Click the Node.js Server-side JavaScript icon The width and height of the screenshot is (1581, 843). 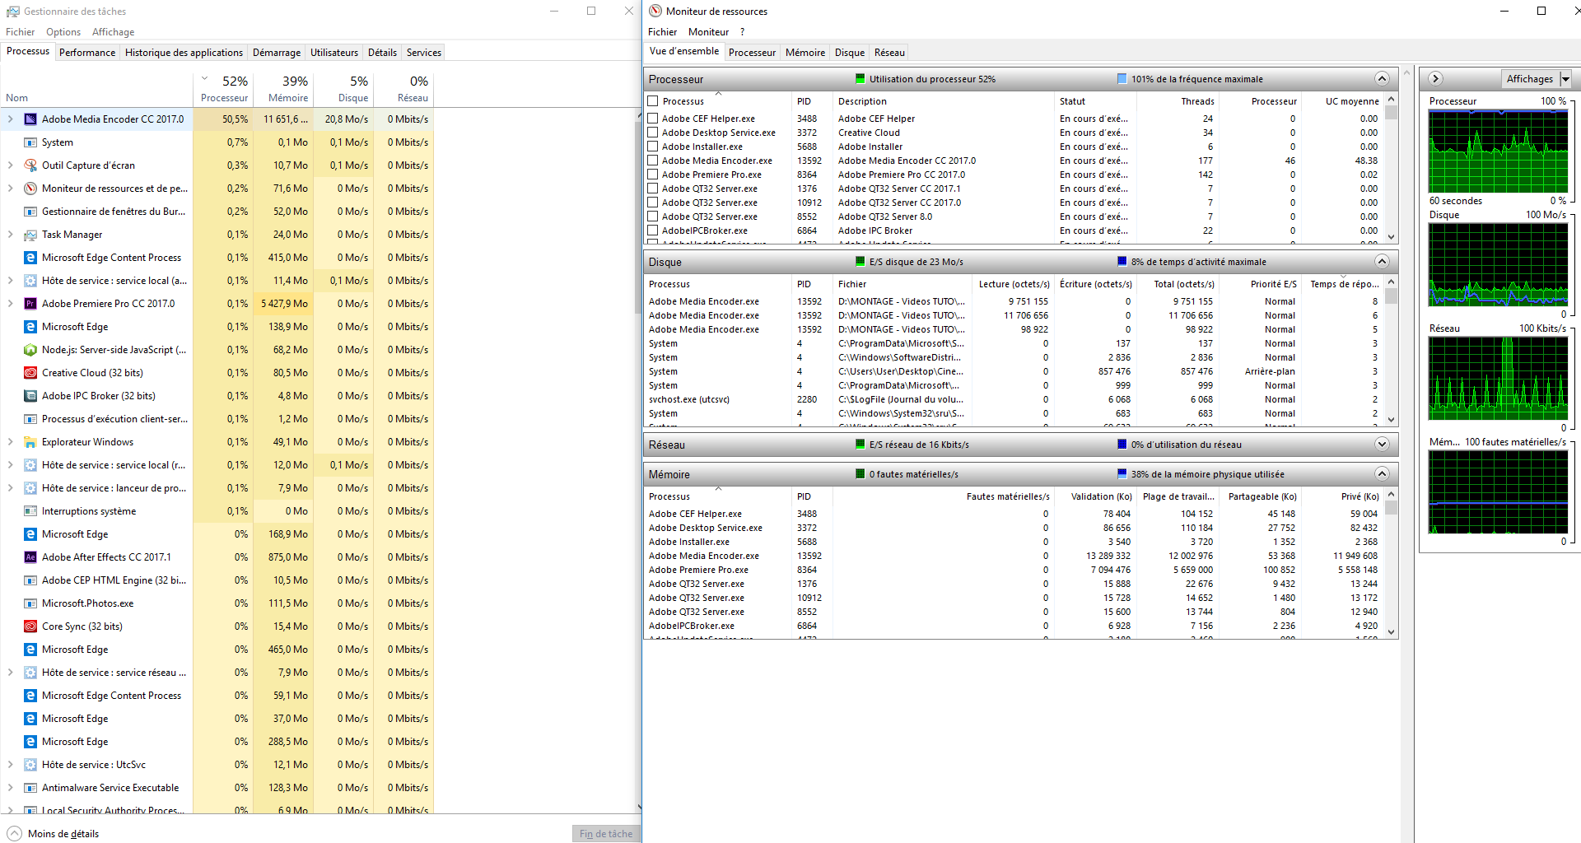[x=30, y=350]
